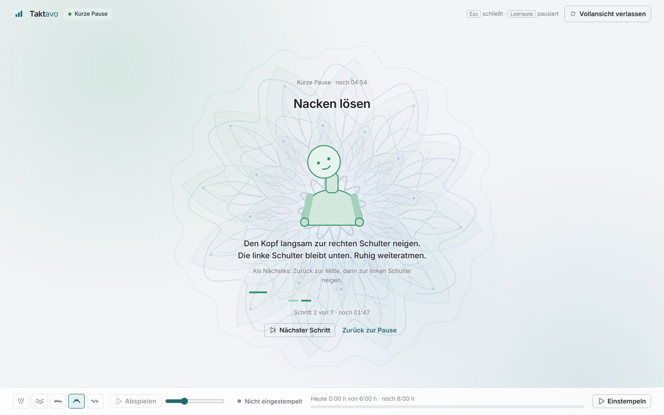The height and width of the screenshot is (415, 664).
Task: Click the "schließt" hint text
Action: point(493,14)
